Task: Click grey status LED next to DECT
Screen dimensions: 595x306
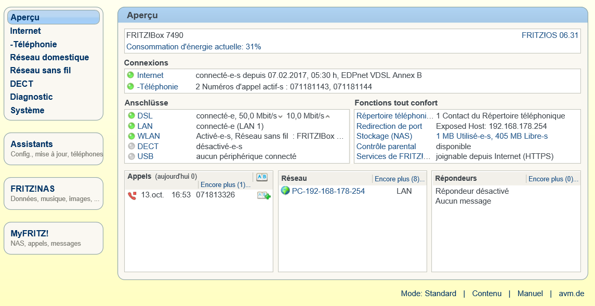Action: 131,146
